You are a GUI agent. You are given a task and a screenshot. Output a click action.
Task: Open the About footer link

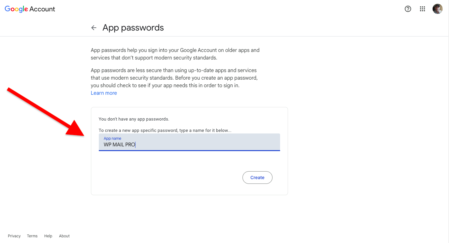(x=64, y=236)
